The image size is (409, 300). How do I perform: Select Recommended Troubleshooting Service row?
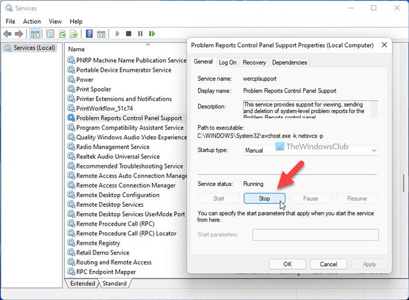point(125,166)
